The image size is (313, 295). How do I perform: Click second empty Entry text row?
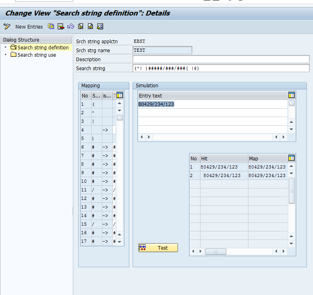[x=213, y=113]
